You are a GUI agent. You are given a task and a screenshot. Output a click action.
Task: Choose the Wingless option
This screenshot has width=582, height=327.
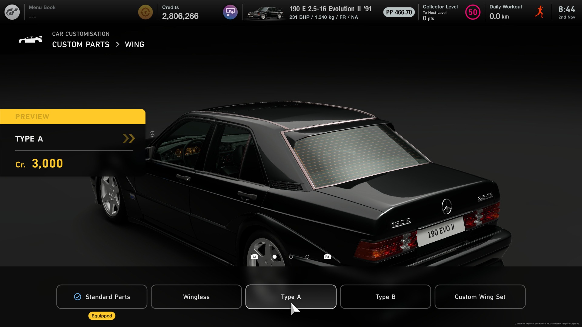[x=196, y=297]
